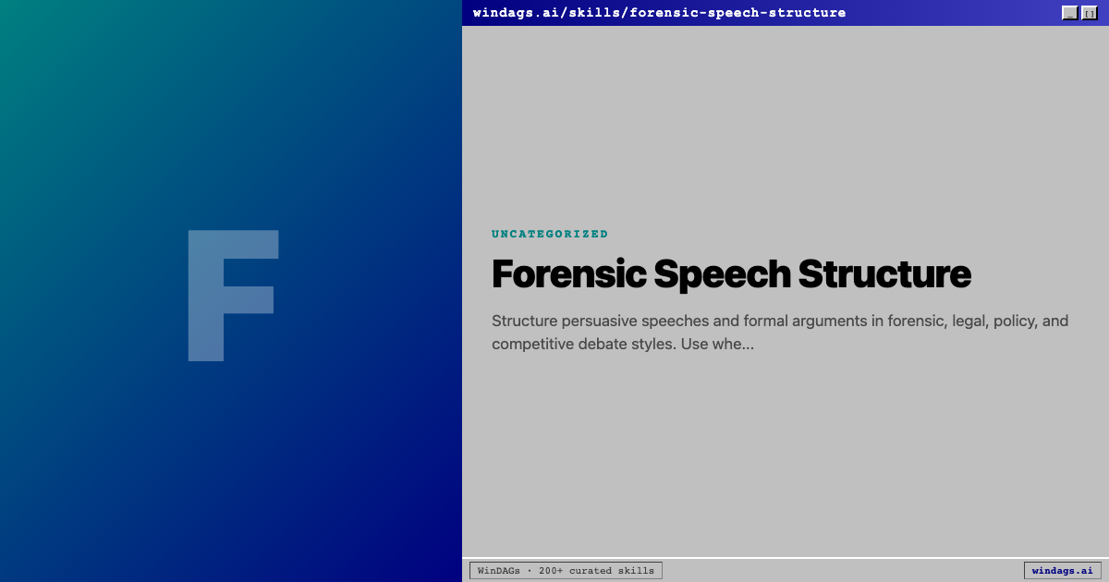Screen dimensions: 1109x582
Task: Click the large F letter icon
Action: (232, 295)
